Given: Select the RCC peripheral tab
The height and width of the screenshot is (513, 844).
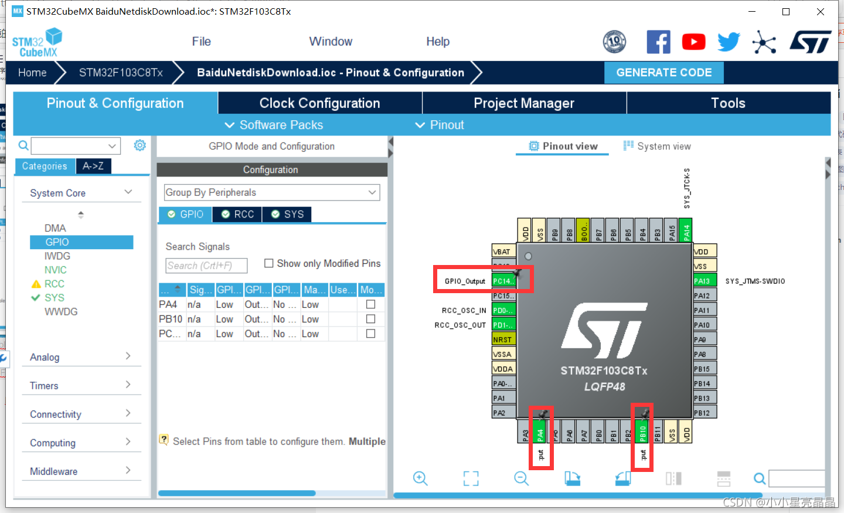Looking at the screenshot, I should pyautogui.click(x=237, y=215).
